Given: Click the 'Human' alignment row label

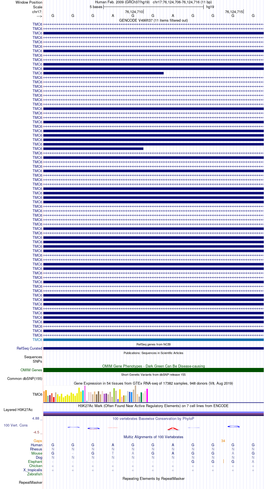Looking at the screenshot, I should click(x=37, y=445).
